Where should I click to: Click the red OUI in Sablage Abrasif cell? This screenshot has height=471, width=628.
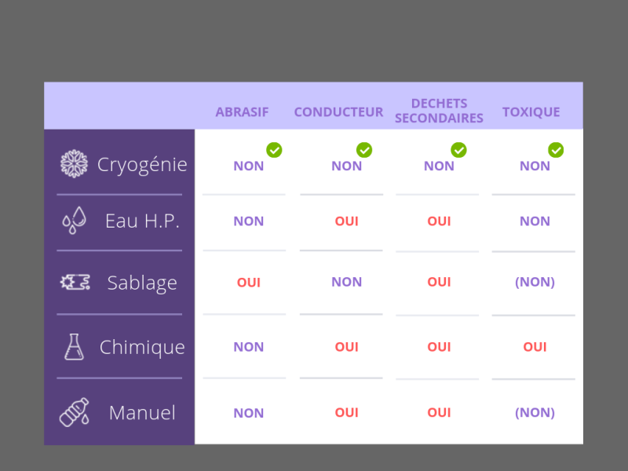point(249,283)
